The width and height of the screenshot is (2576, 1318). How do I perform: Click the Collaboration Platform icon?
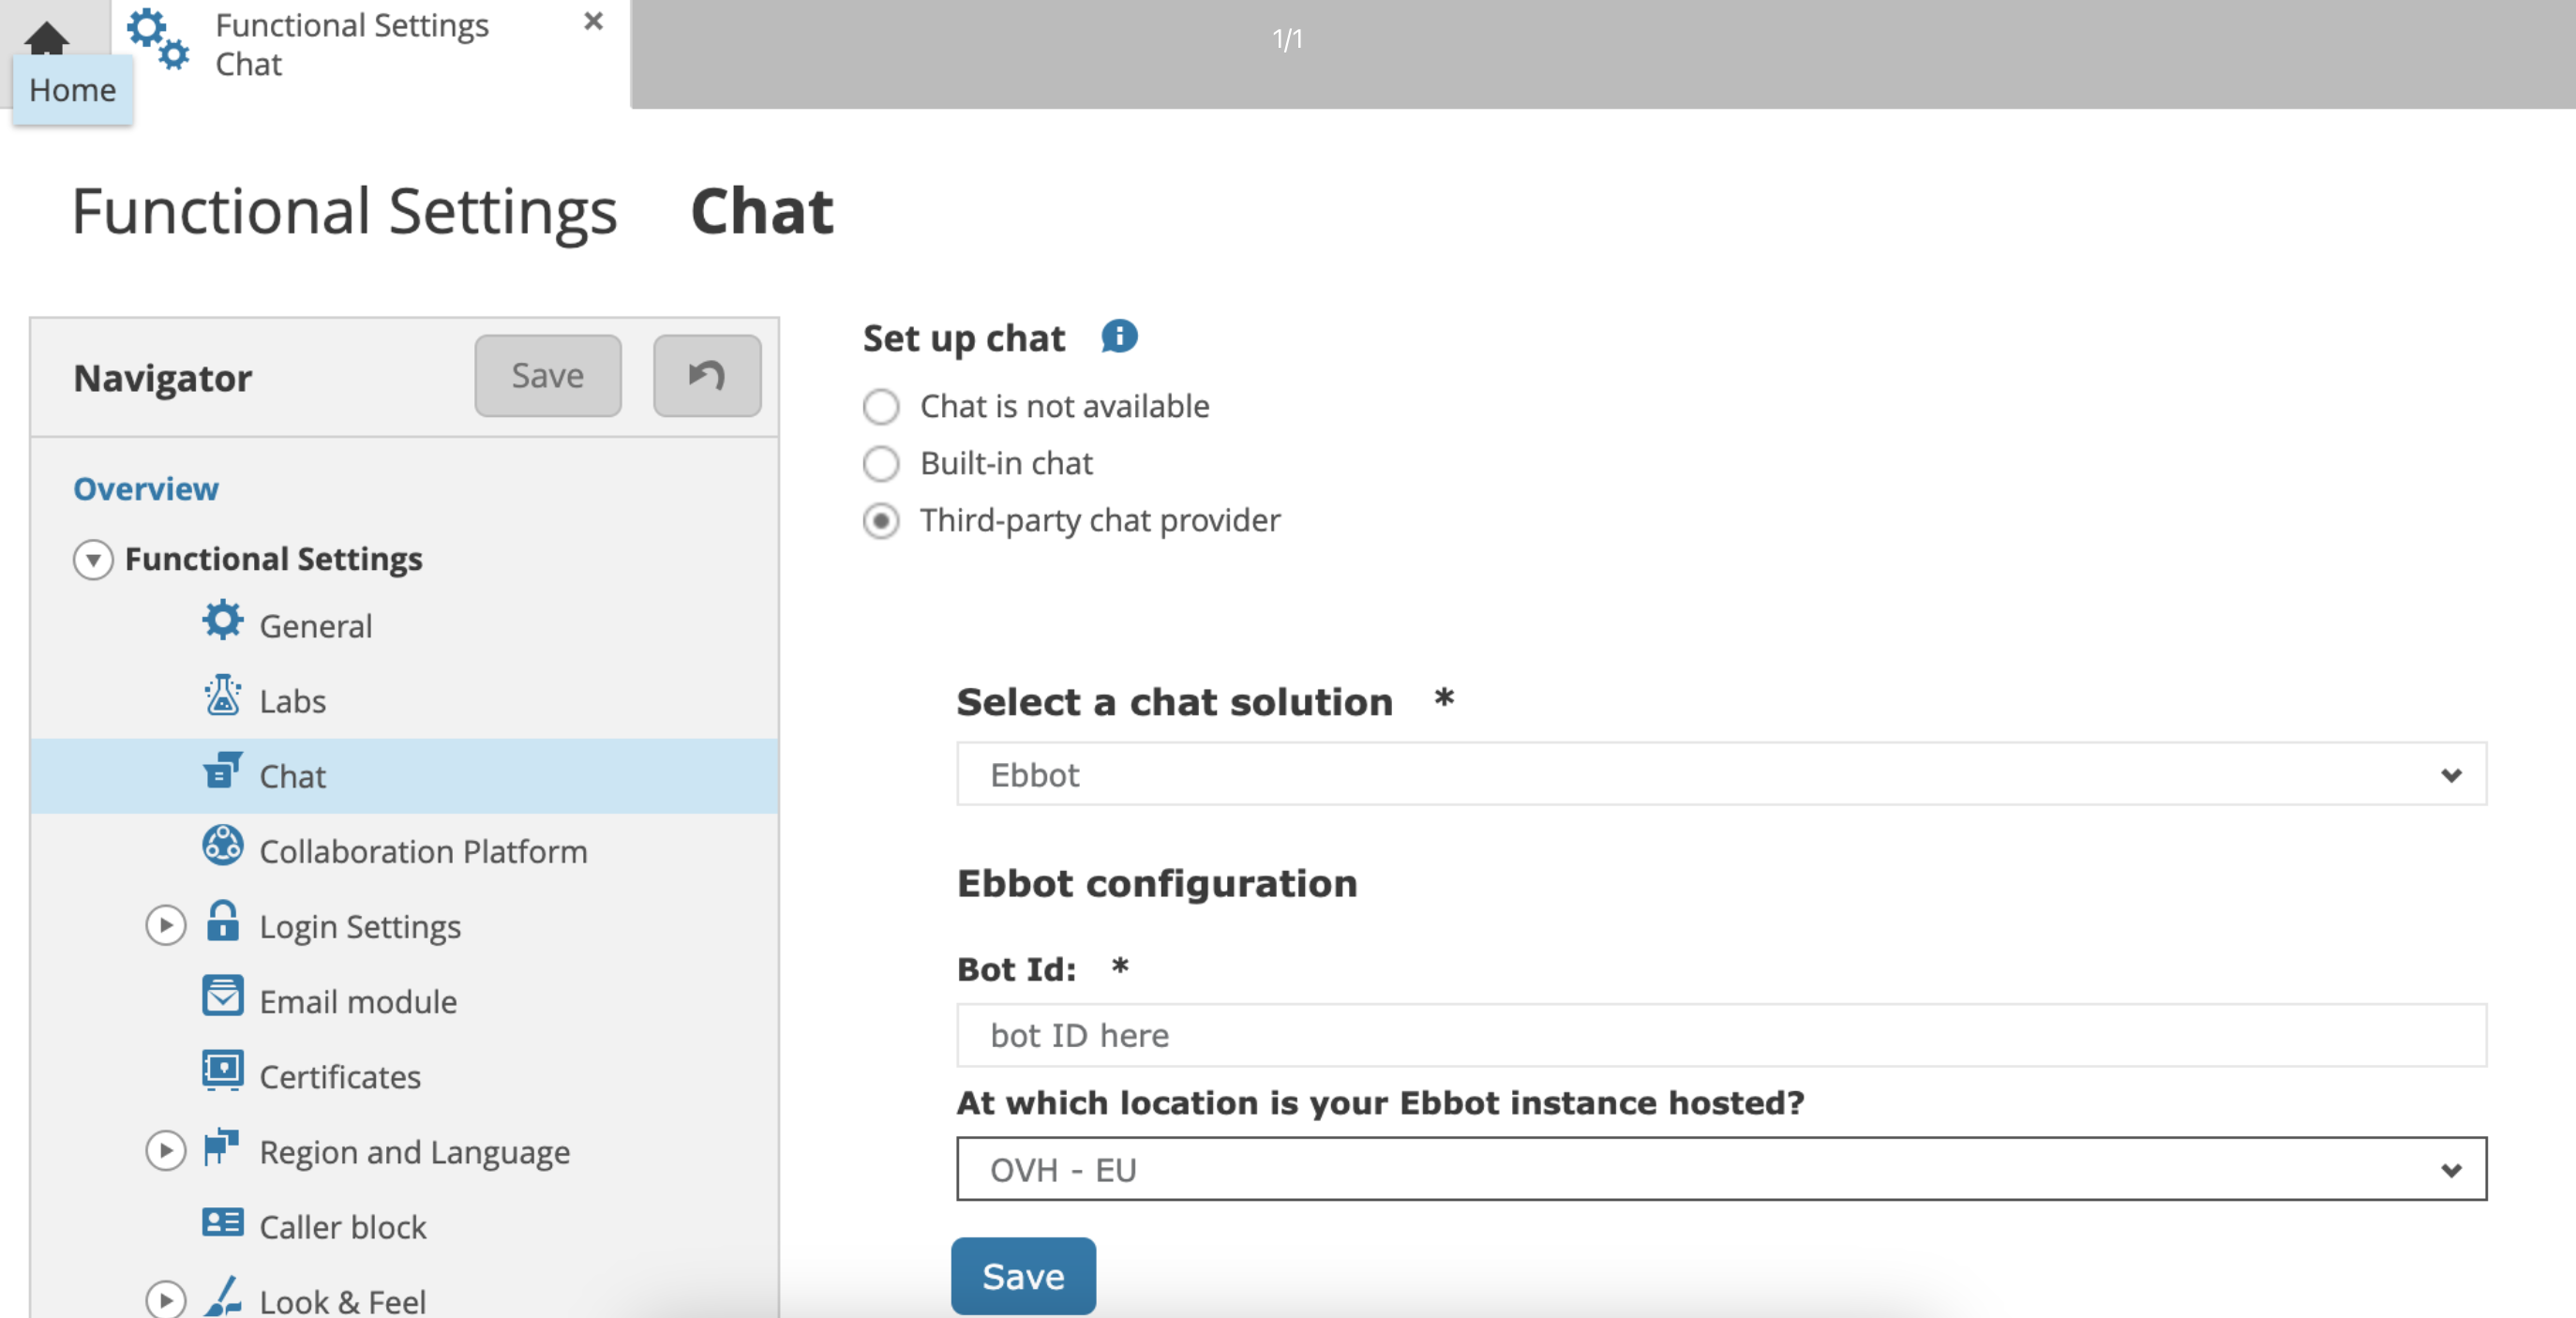(222, 846)
